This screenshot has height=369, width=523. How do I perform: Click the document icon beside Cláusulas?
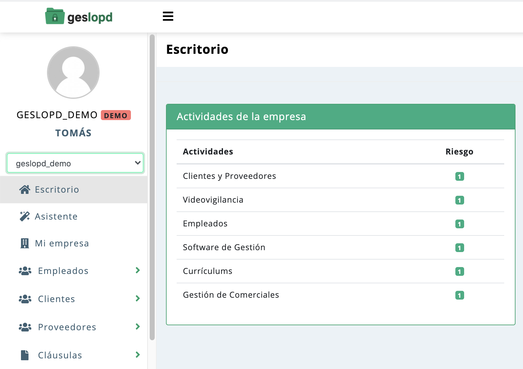[x=25, y=355]
